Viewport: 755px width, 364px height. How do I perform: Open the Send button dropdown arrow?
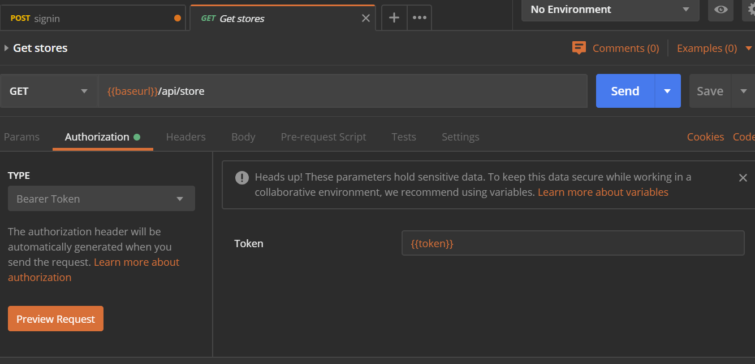[x=667, y=91]
